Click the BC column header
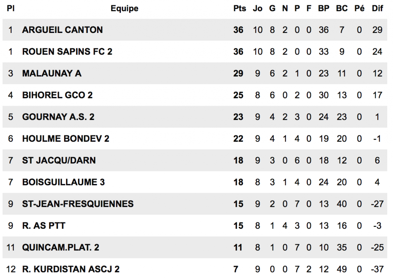The width and height of the screenshot is (393, 279). point(342,8)
